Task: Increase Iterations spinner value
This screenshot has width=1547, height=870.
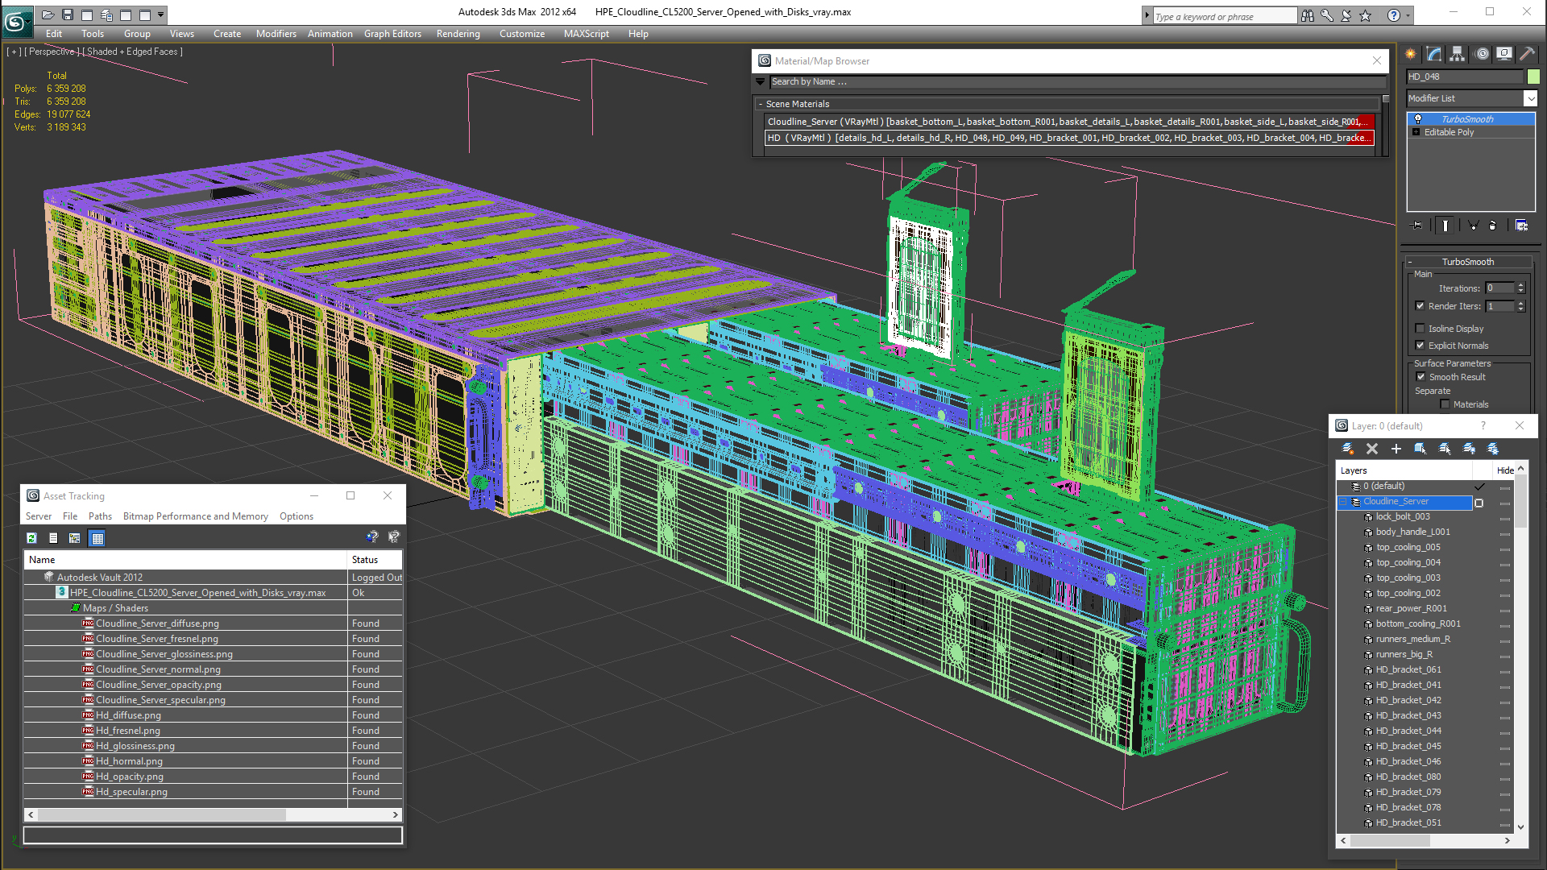Action: (x=1521, y=285)
